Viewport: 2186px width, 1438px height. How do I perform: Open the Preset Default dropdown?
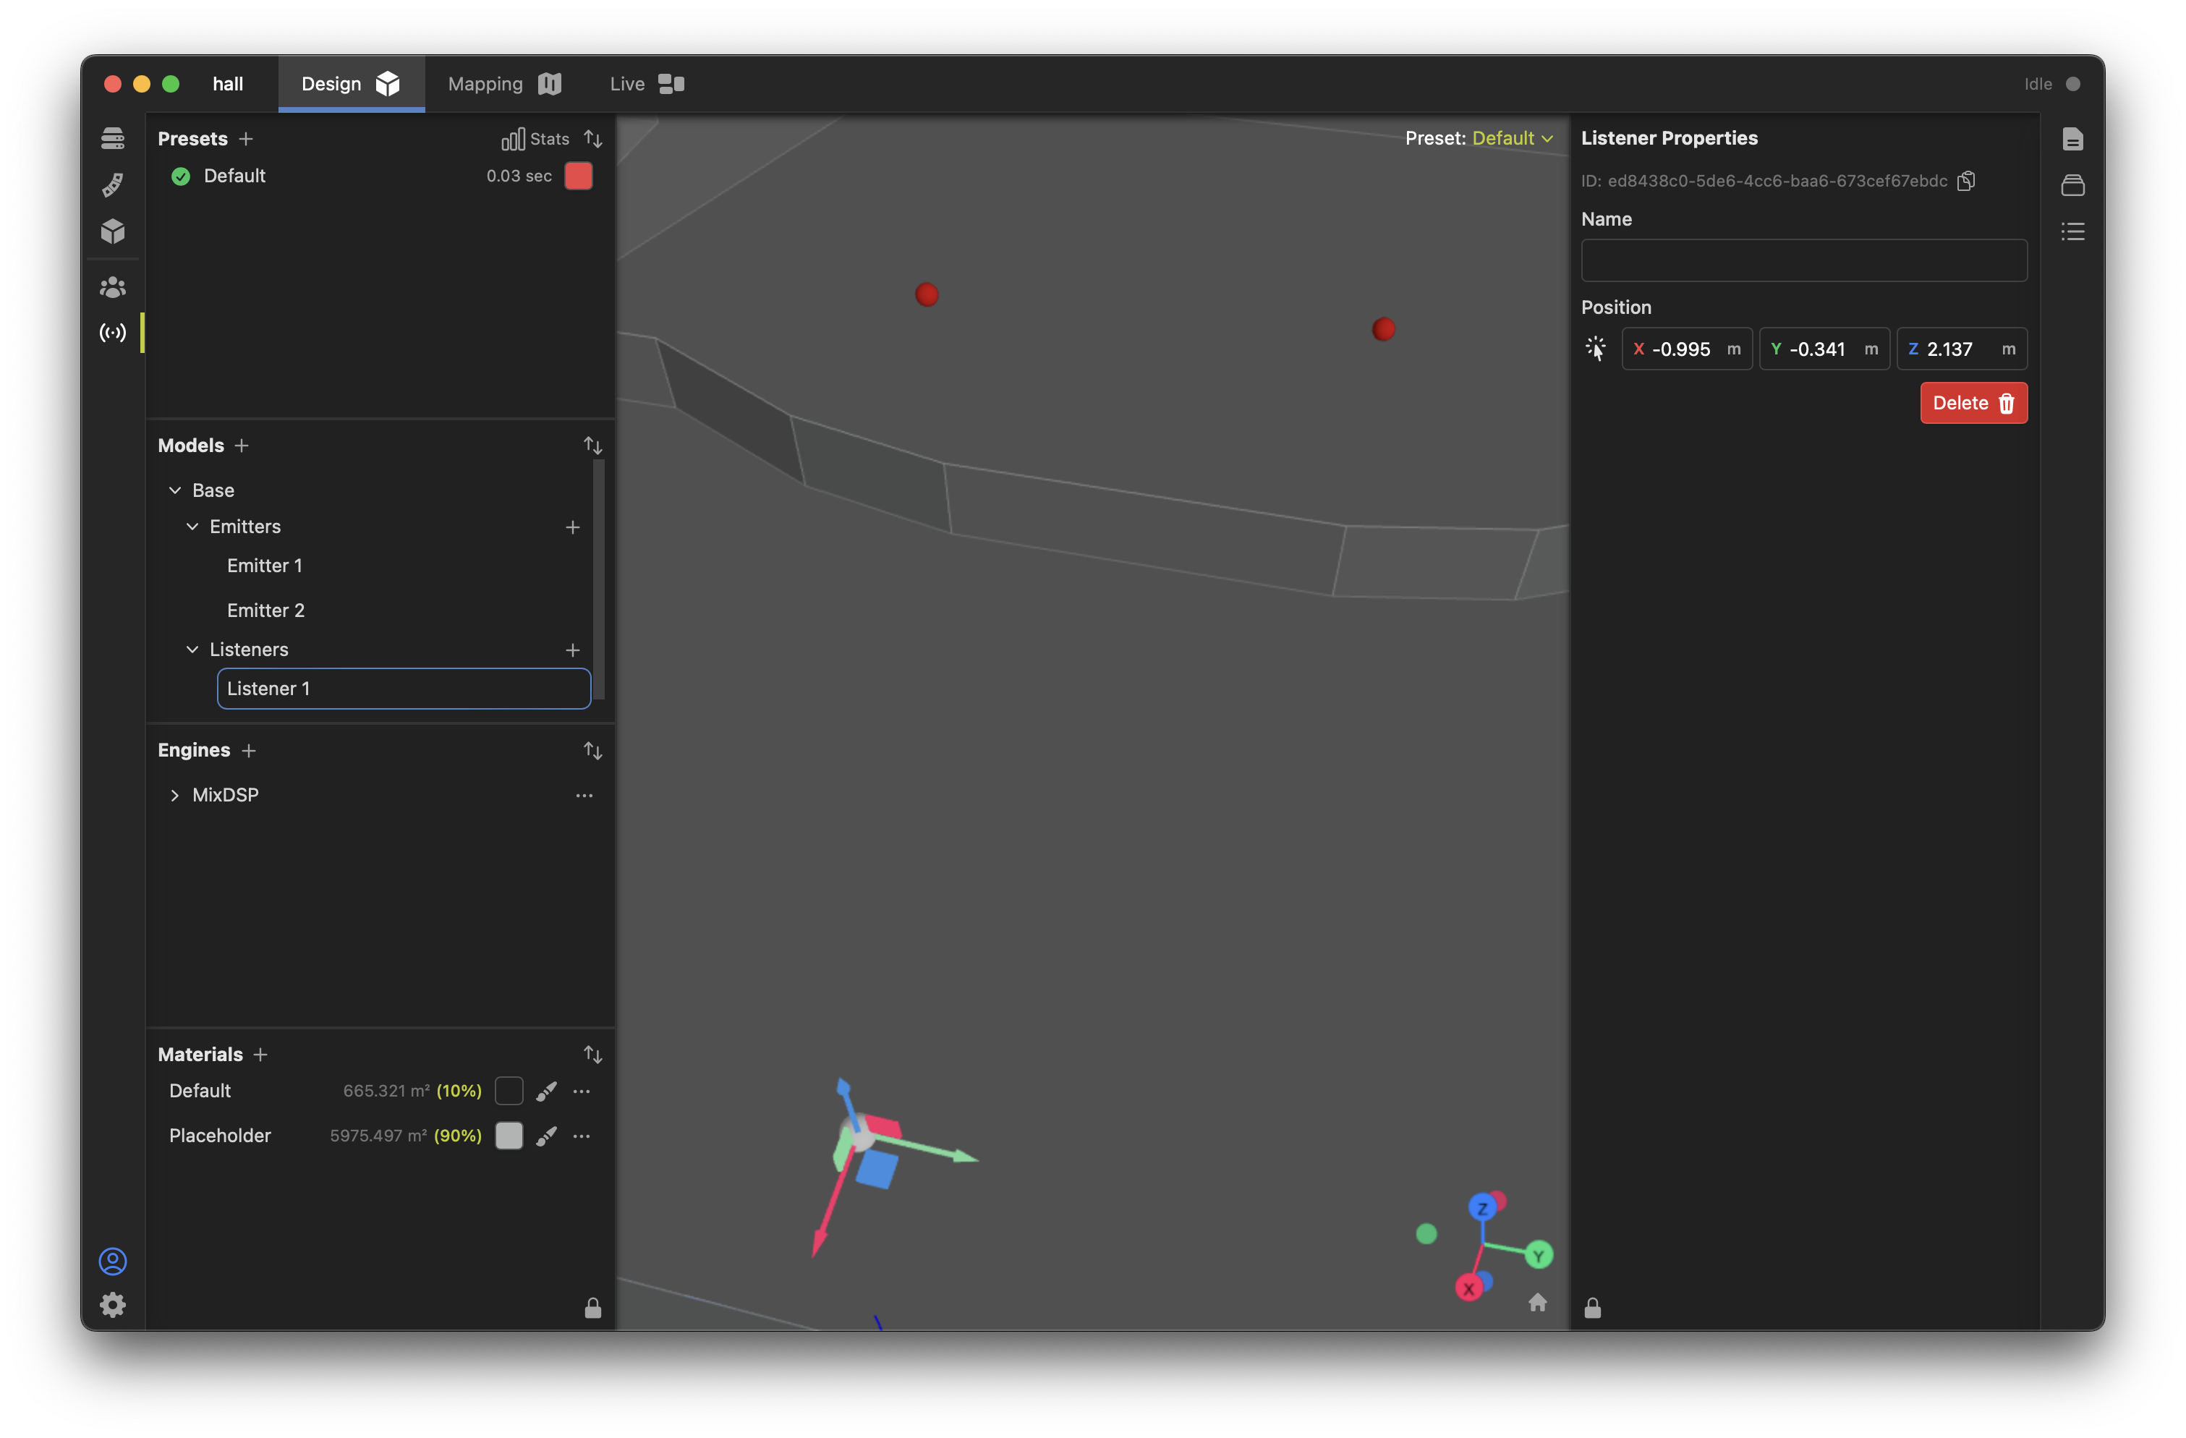1512,139
